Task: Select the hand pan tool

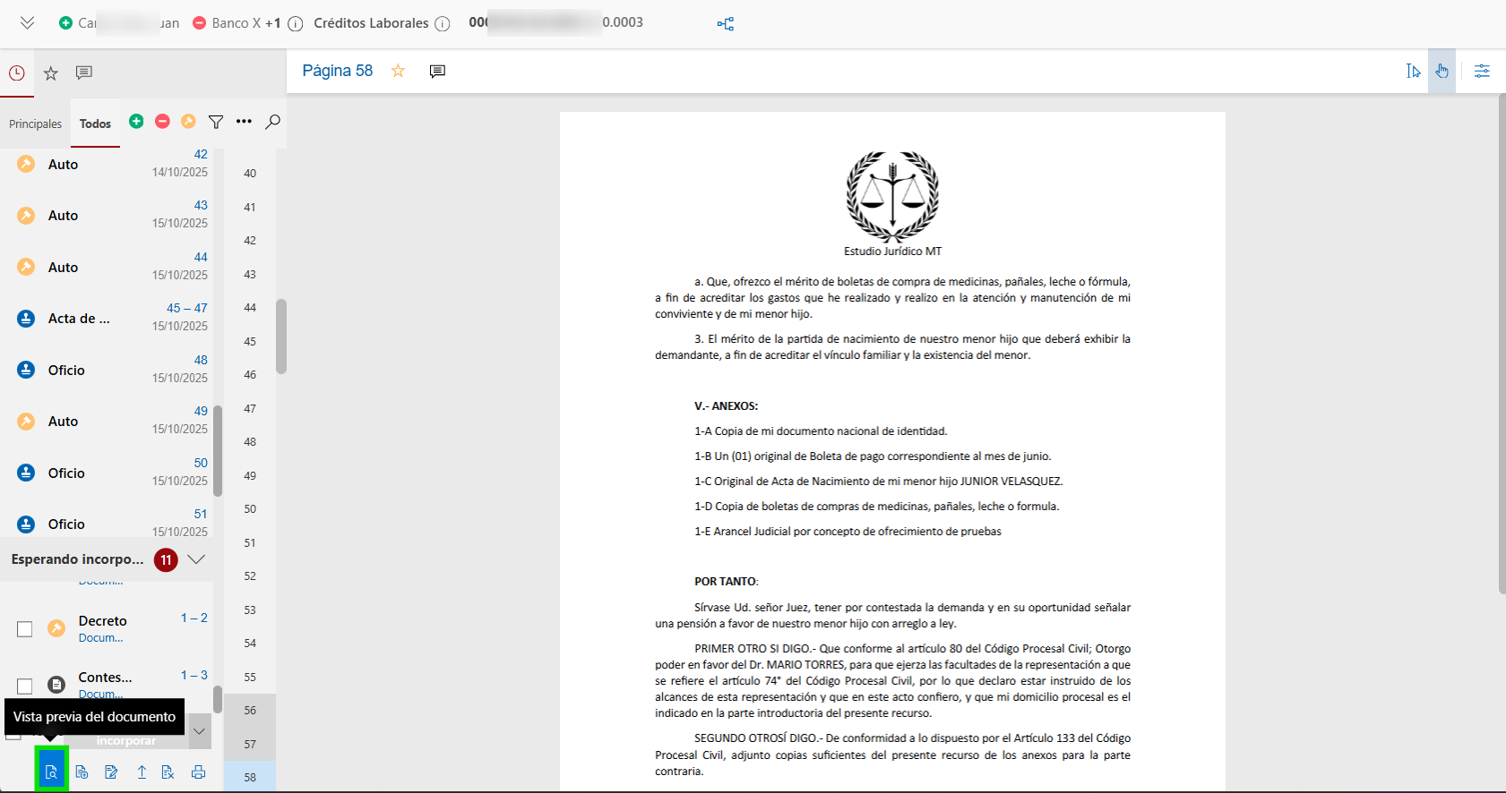Action: click(1441, 71)
